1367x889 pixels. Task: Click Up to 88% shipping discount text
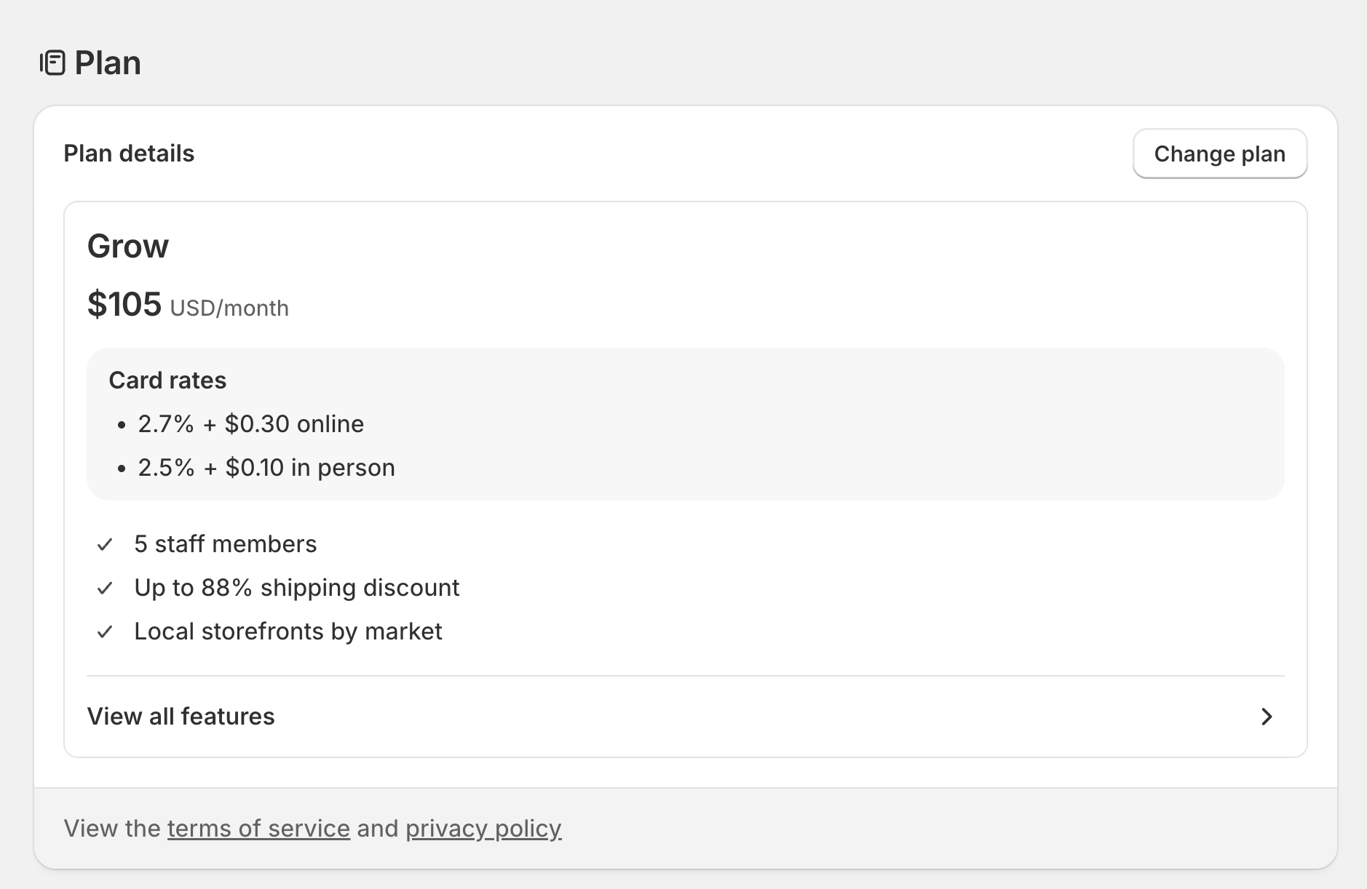point(297,588)
